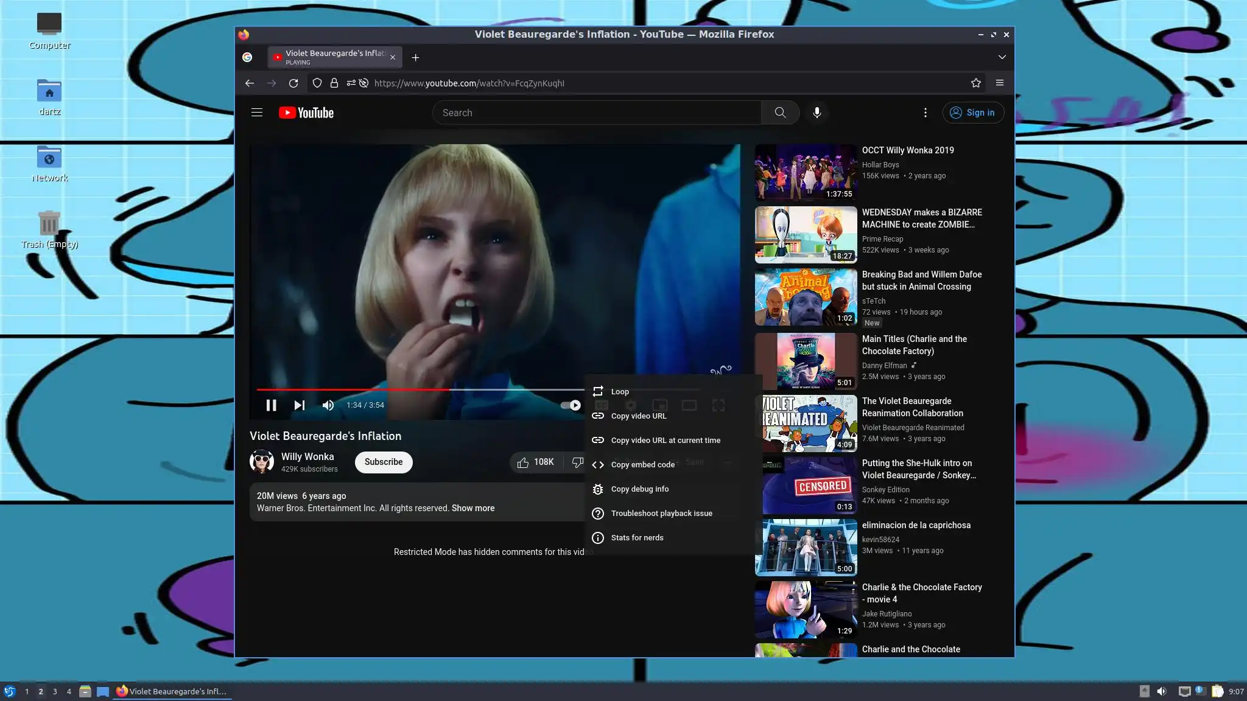1247x701 pixels.
Task: Skip to next video
Action: pyautogui.click(x=299, y=405)
